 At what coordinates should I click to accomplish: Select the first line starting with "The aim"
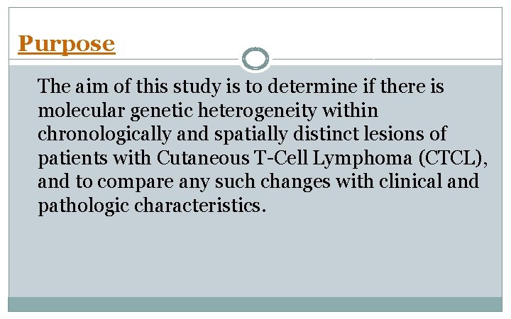click(x=241, y=87)
